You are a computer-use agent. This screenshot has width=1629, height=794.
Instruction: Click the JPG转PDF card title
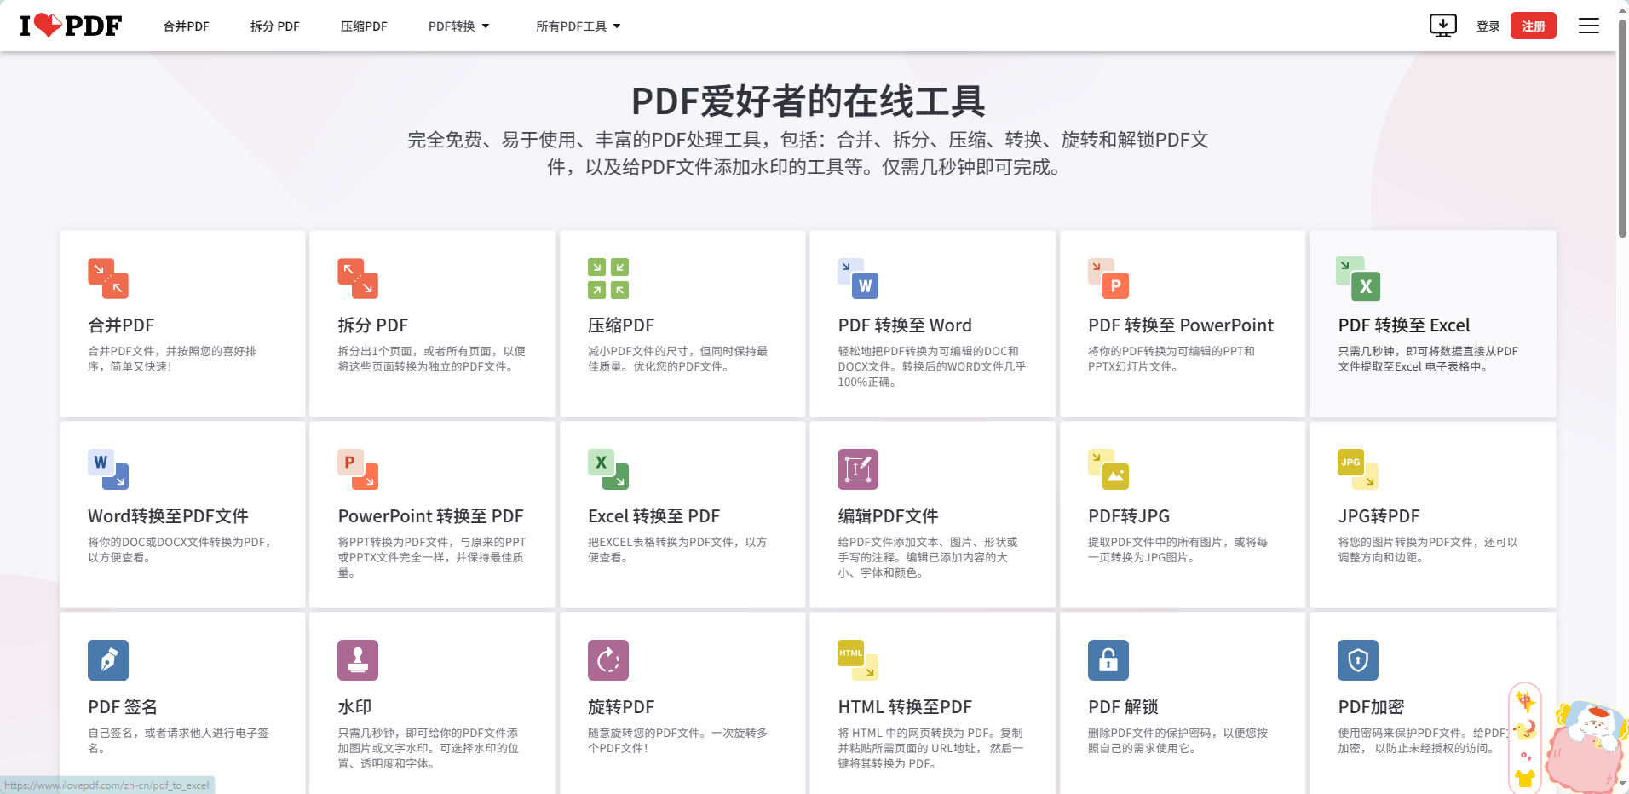coord(1379,516)
